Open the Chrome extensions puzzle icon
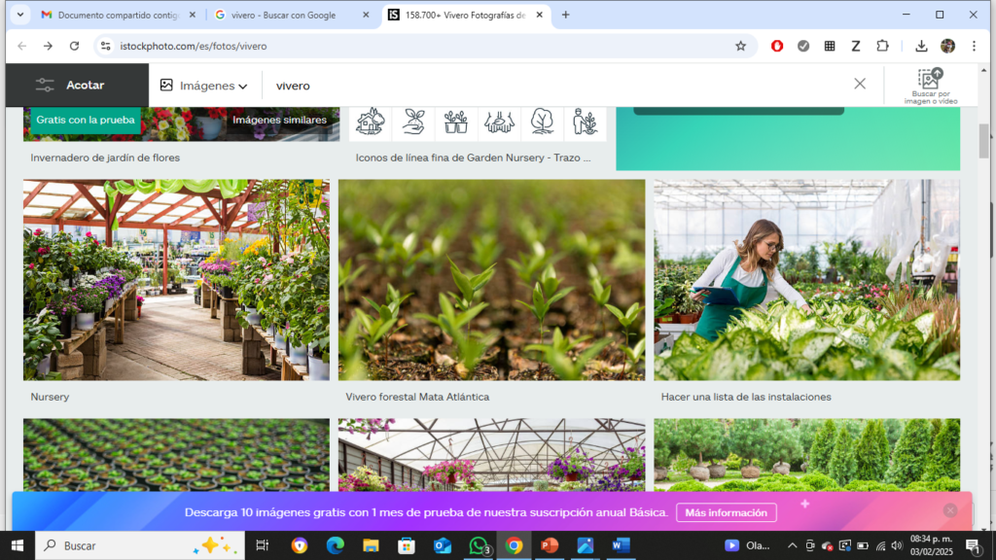996x560 pixels. [x=882, y=46]
